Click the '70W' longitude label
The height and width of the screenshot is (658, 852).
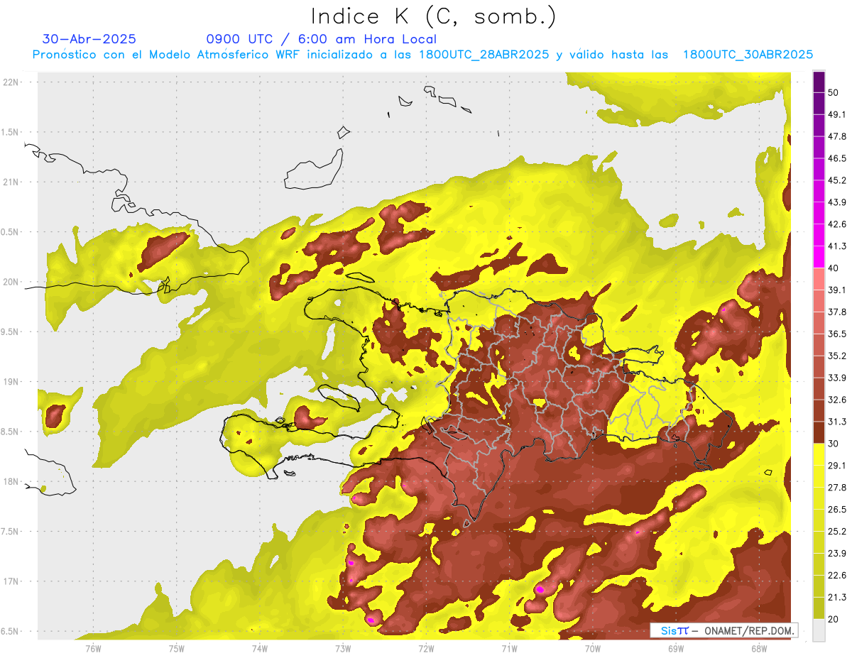pos(592,648)
